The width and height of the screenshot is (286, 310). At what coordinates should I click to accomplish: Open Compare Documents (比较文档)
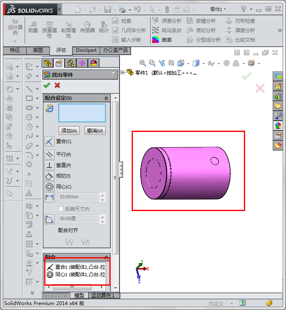point(240,40)
